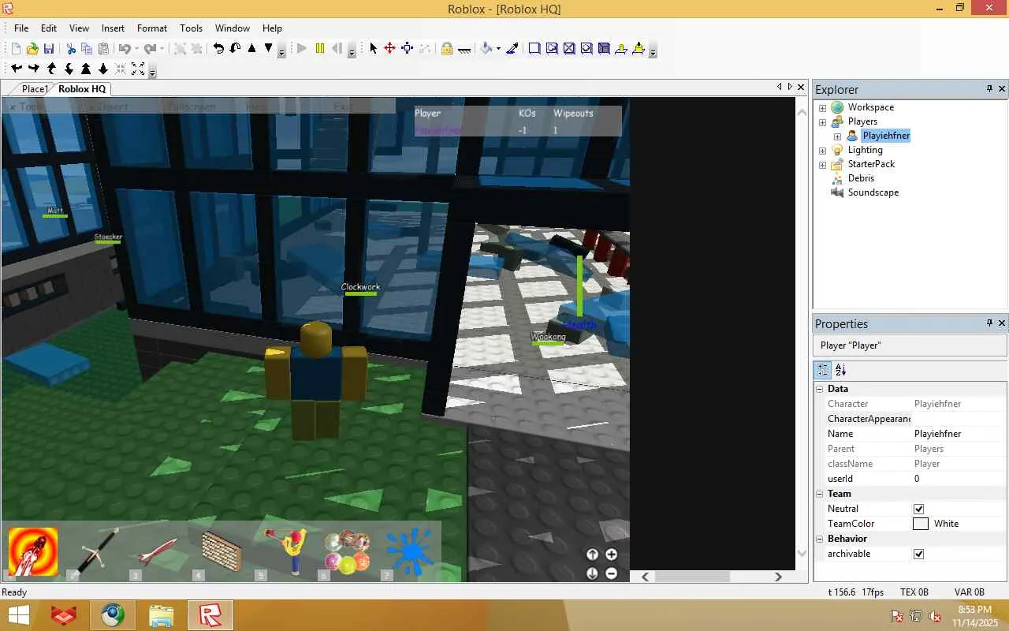1009x631 pixels.
Task: Expand the Playiehfner player node
Action: tap(837, 136)
